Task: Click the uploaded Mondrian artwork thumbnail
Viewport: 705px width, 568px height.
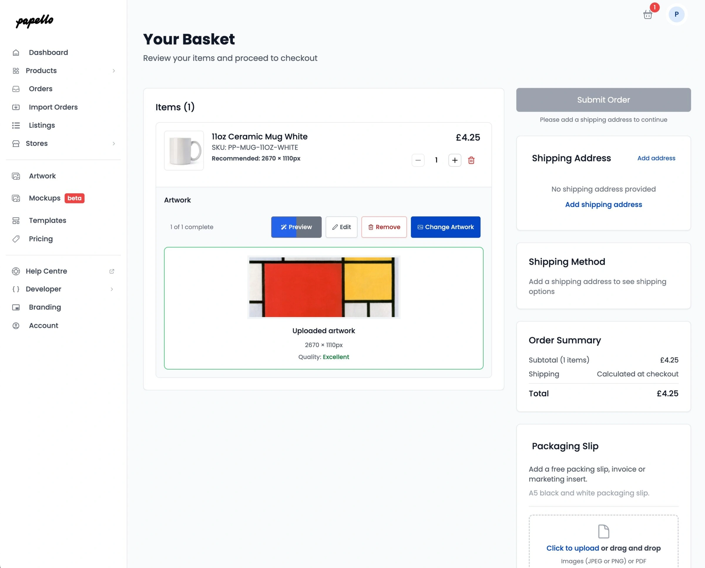Action: click(x=323, y=287)
